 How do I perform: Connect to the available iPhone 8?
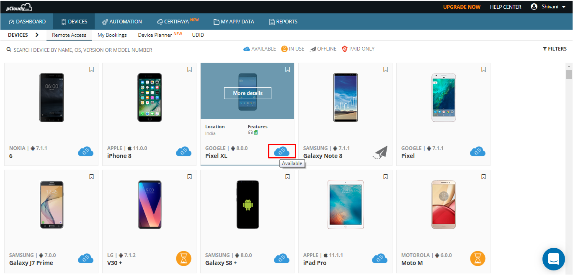(183, 152)
